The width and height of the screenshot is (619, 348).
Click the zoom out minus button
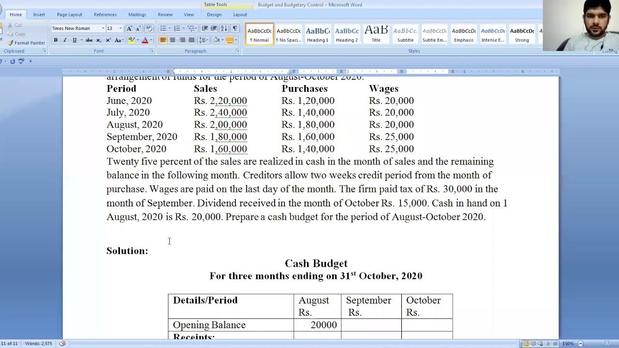pyautogui.click(x=580, y=344)
